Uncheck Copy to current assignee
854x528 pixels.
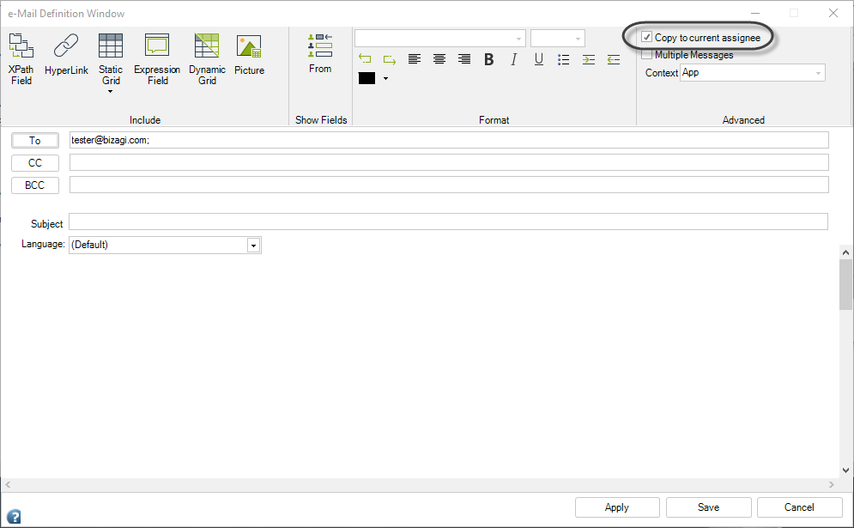646,37
